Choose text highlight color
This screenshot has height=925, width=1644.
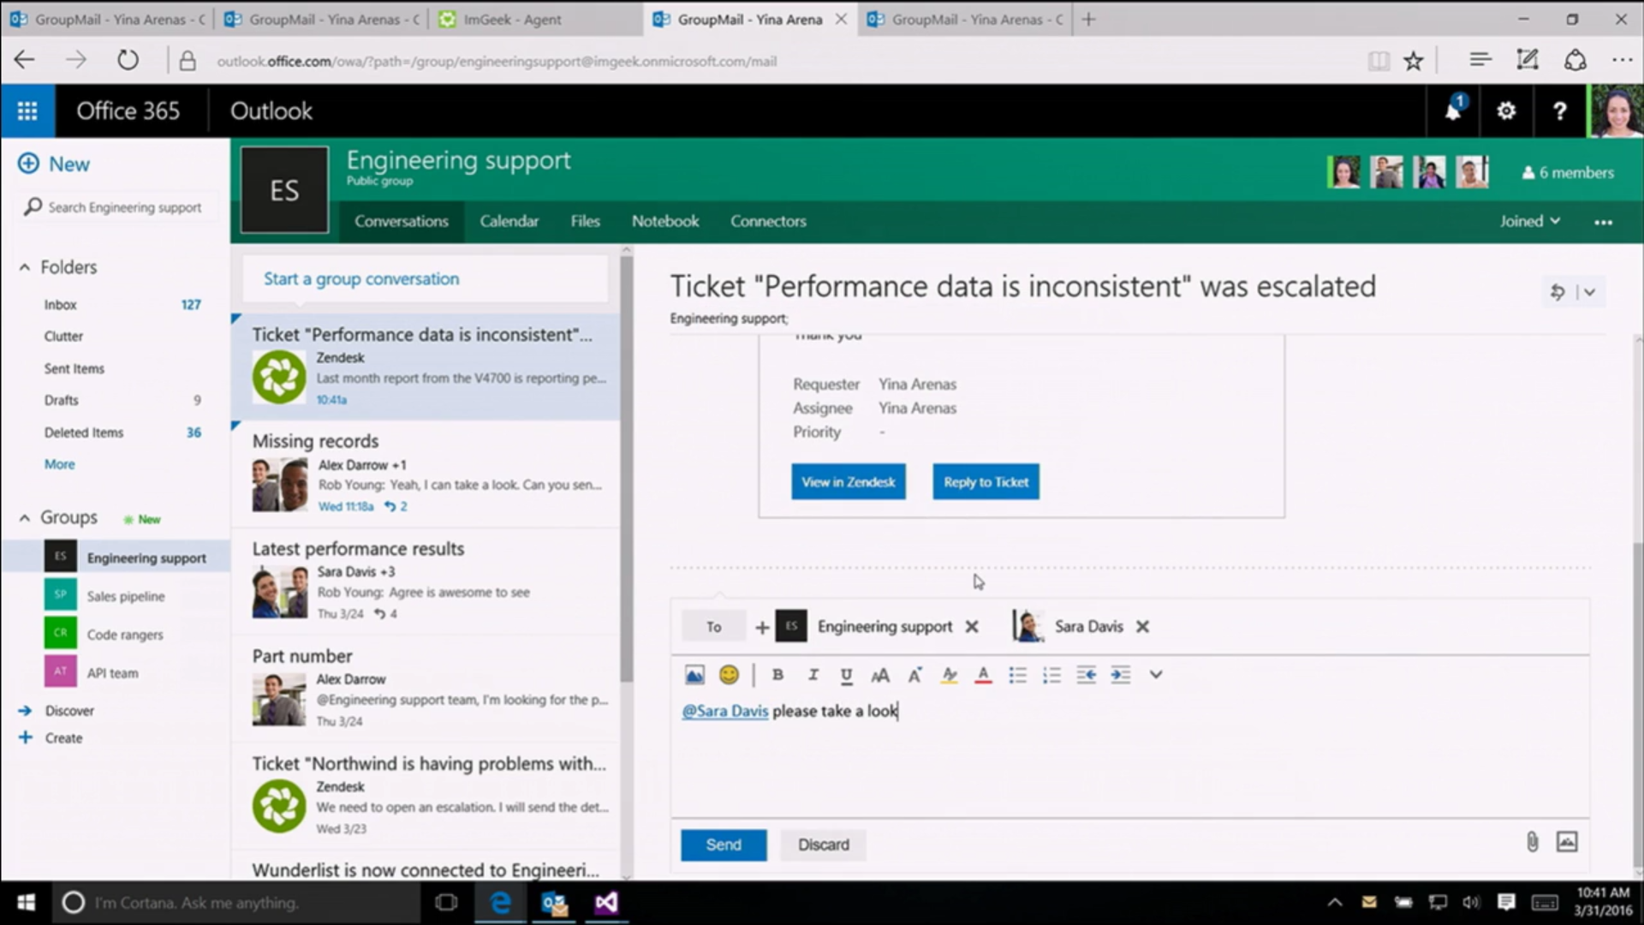pos(949,675)
